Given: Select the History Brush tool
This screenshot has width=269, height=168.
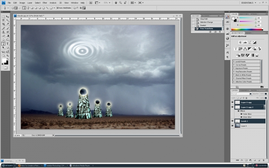Looking at the screenshot, I should click(7, 32).
